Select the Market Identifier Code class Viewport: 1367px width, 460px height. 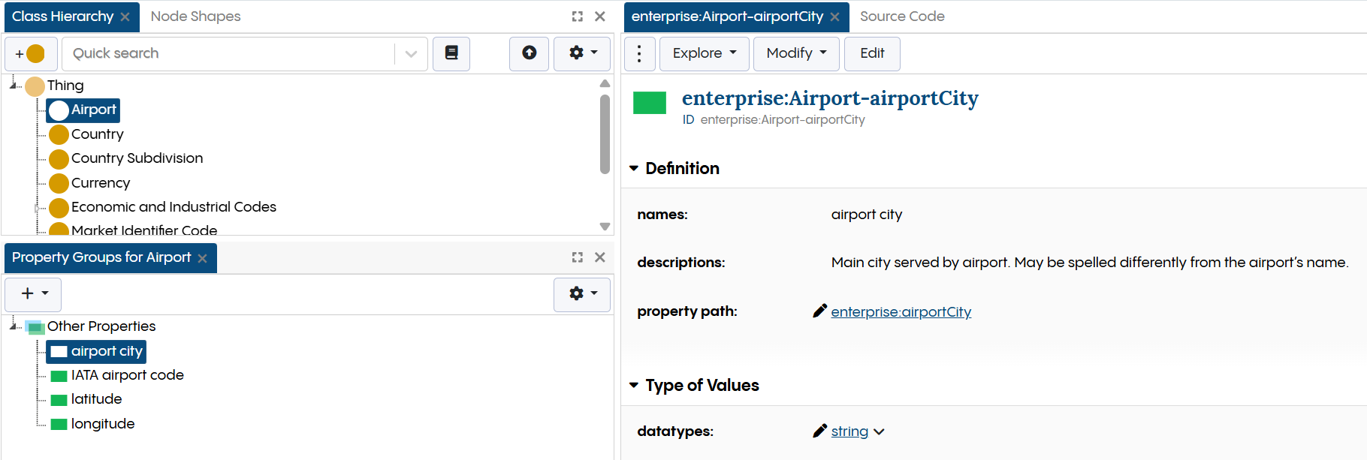(144, 230)
